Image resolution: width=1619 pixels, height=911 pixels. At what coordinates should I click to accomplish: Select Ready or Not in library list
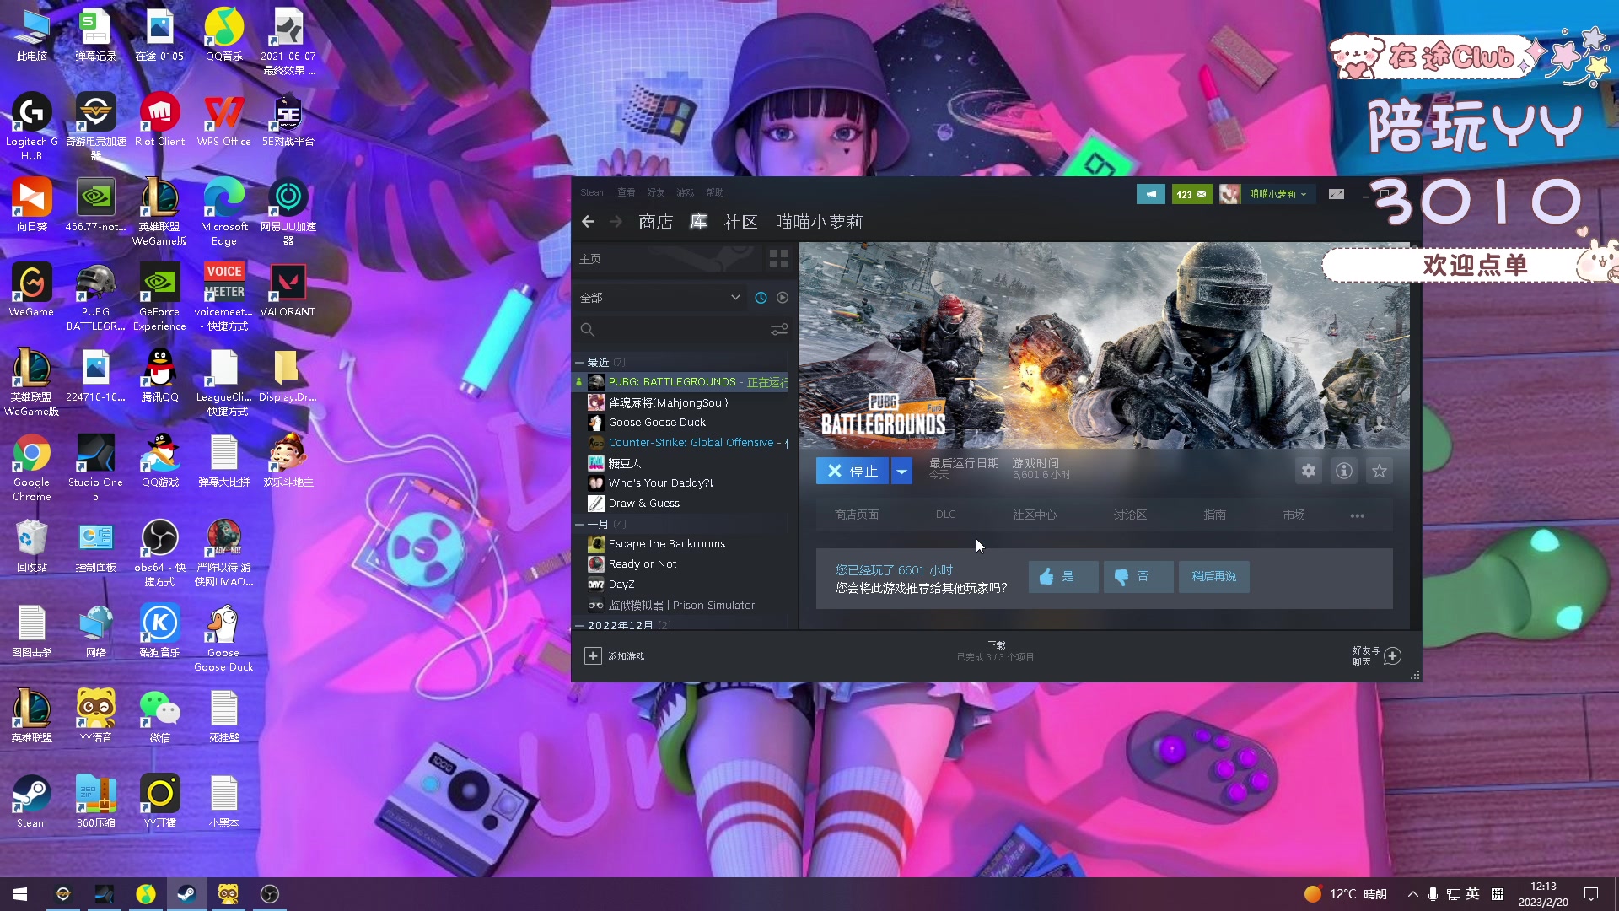tap(680, 564)
